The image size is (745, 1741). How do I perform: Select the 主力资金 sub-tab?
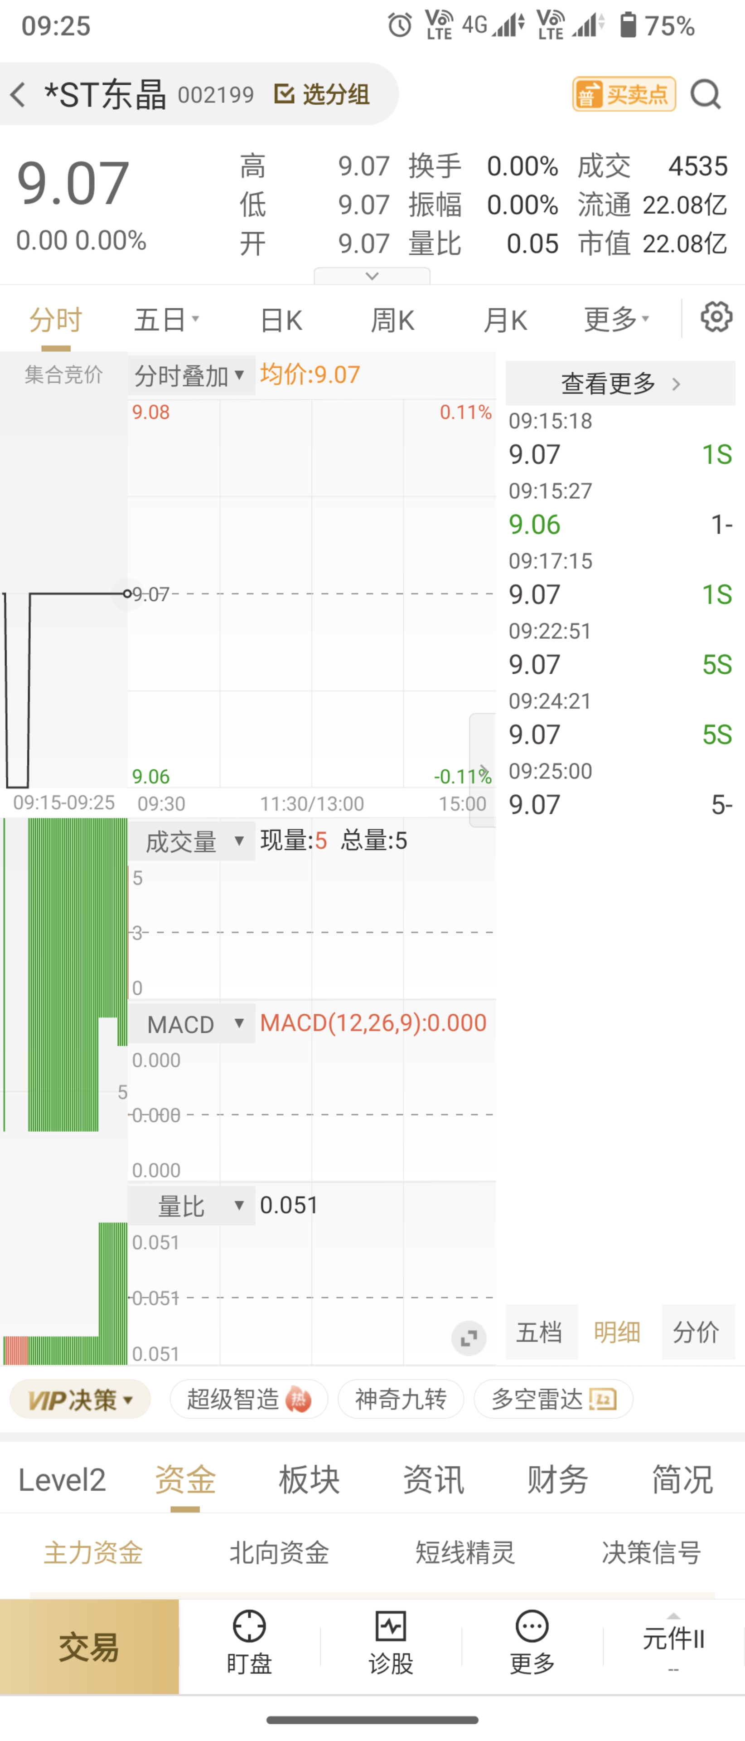93,1553
